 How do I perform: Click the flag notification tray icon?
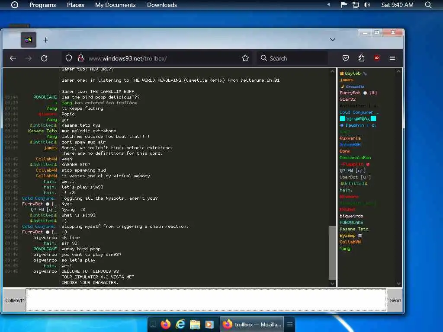(x=344, y=4)
